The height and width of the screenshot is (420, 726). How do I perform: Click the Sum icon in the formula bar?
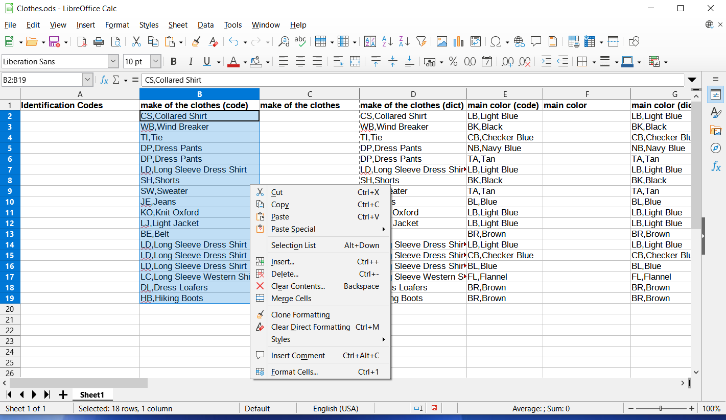[x=116, y=80]
